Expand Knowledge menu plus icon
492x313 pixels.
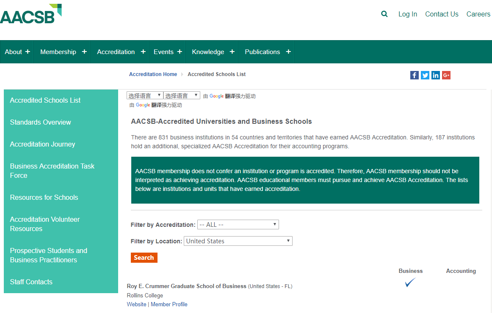(232, 52)
